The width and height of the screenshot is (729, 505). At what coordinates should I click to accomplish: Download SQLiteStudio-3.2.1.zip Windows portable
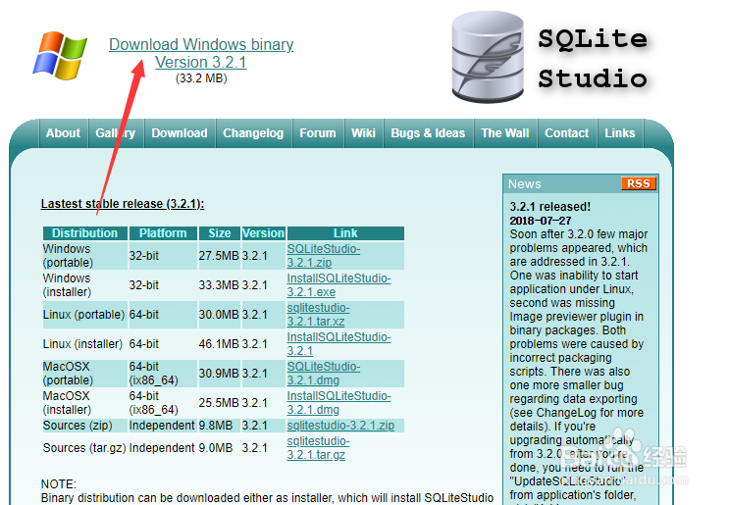pos(324,256)
